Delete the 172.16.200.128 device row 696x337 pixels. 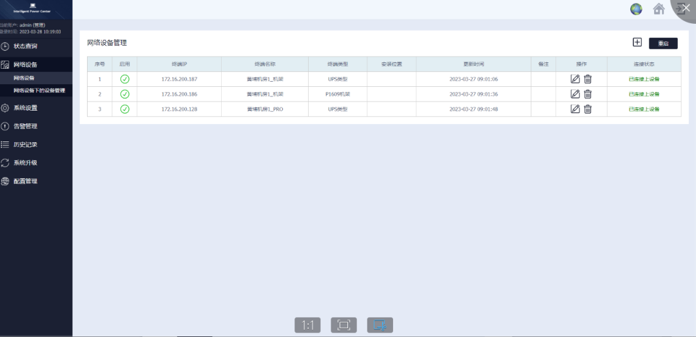point(588,109)
